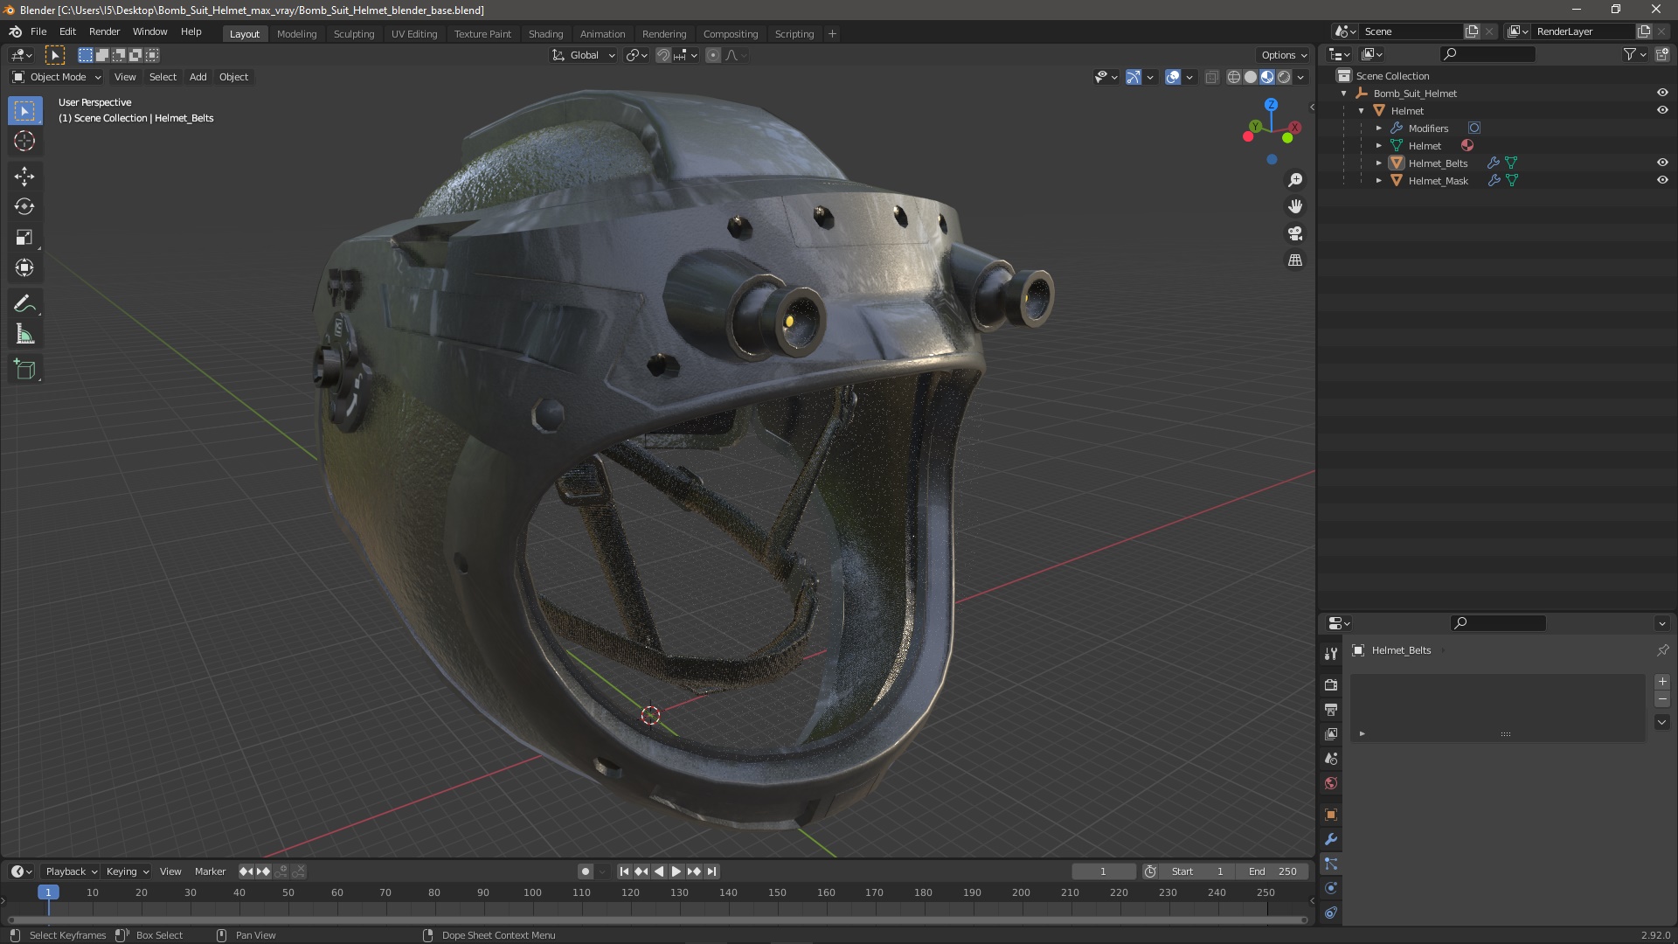This screenshot has height=944, width=1678.
Task: Toggle Bomb_Suit_Helmet collection visibility
Action: pos(1662,93)
